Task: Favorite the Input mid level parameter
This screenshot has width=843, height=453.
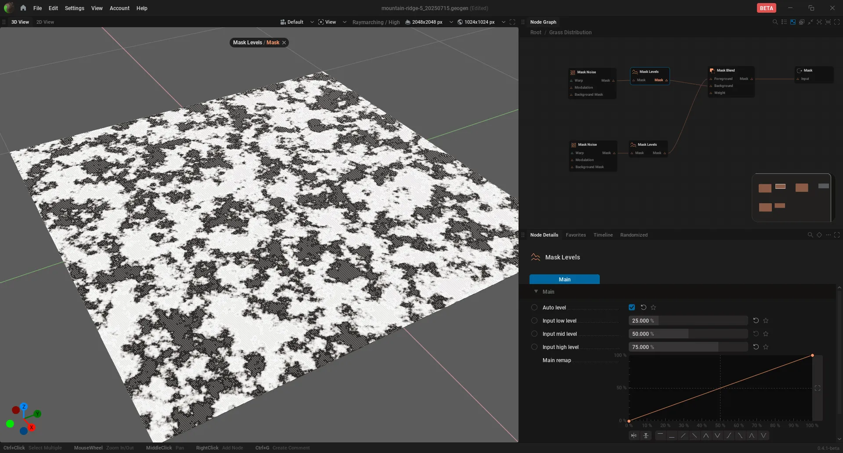Action: pyautogui.click(x=766, y=334)
